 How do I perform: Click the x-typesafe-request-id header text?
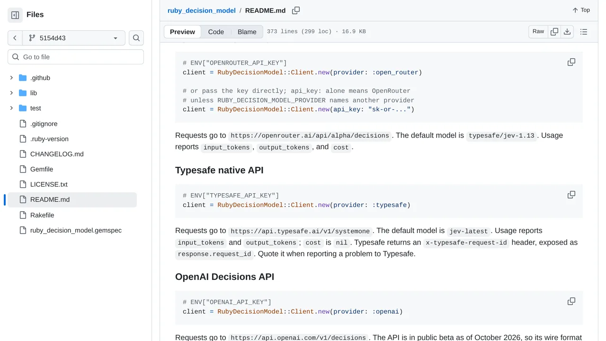pyautogui.click(x=466, y=242)
